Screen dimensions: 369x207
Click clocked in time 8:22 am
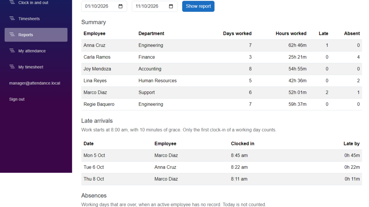[x=239, y=167]
